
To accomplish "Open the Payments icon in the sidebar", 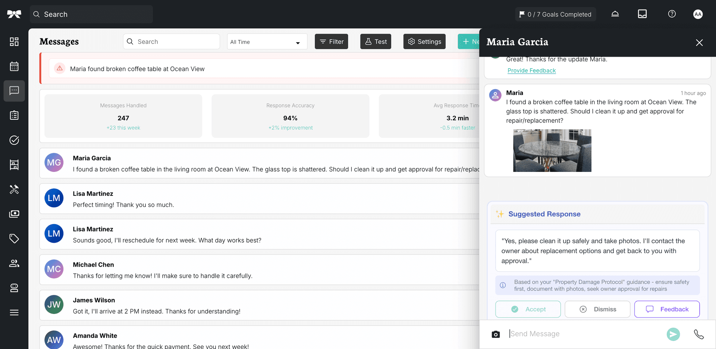I will (x=14, y=214).
